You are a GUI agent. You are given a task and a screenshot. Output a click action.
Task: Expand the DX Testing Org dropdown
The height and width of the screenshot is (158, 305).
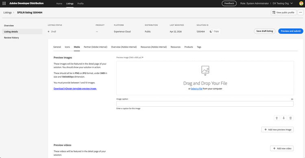point(283,3)
